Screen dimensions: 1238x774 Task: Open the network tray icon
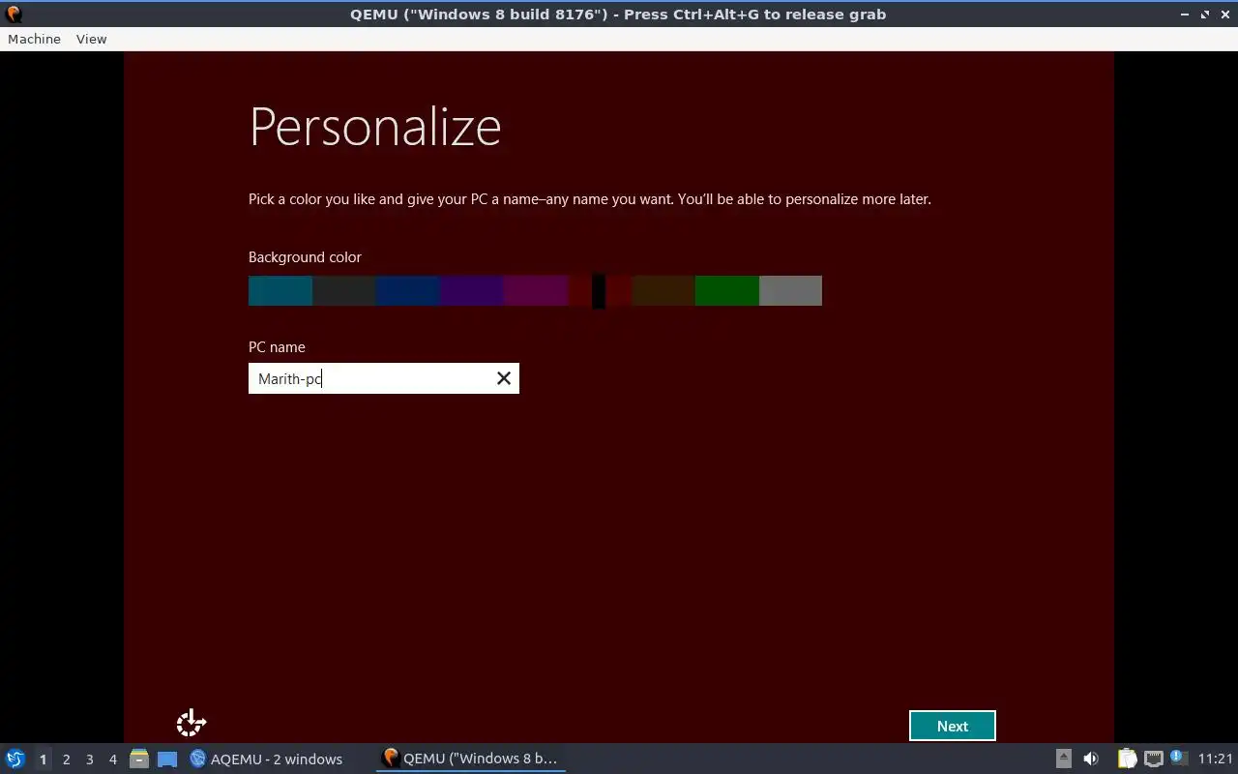click(x=1153, y=759)
